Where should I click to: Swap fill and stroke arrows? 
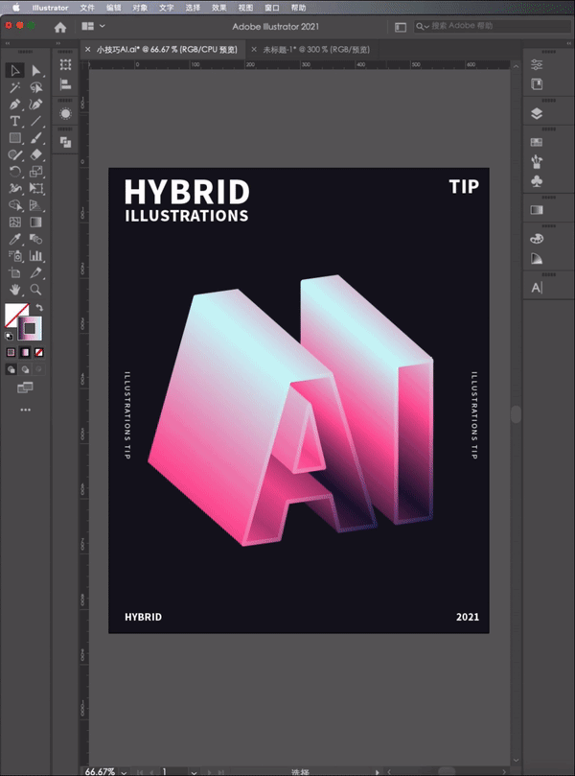coord(39,307)
